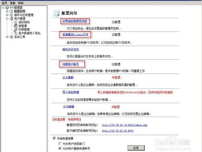
Task: Click the 未配置 status beside 企业邮箱
Action: click(x=116, y=107)
